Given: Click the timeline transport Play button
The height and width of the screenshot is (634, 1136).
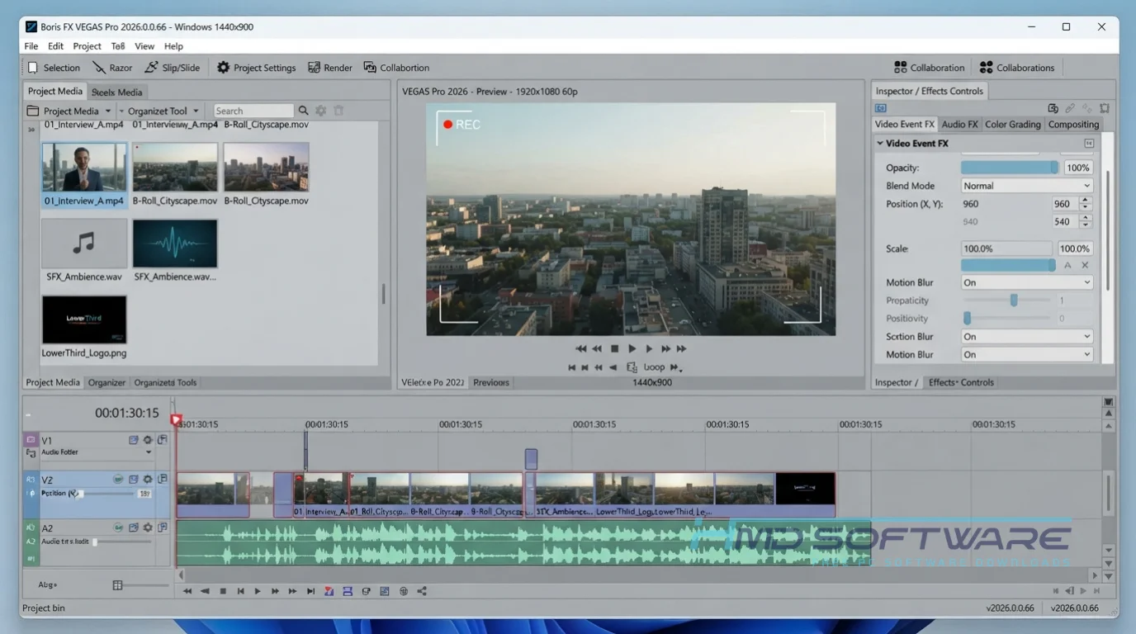Looking at the screenshot, I should click(258, 591).
